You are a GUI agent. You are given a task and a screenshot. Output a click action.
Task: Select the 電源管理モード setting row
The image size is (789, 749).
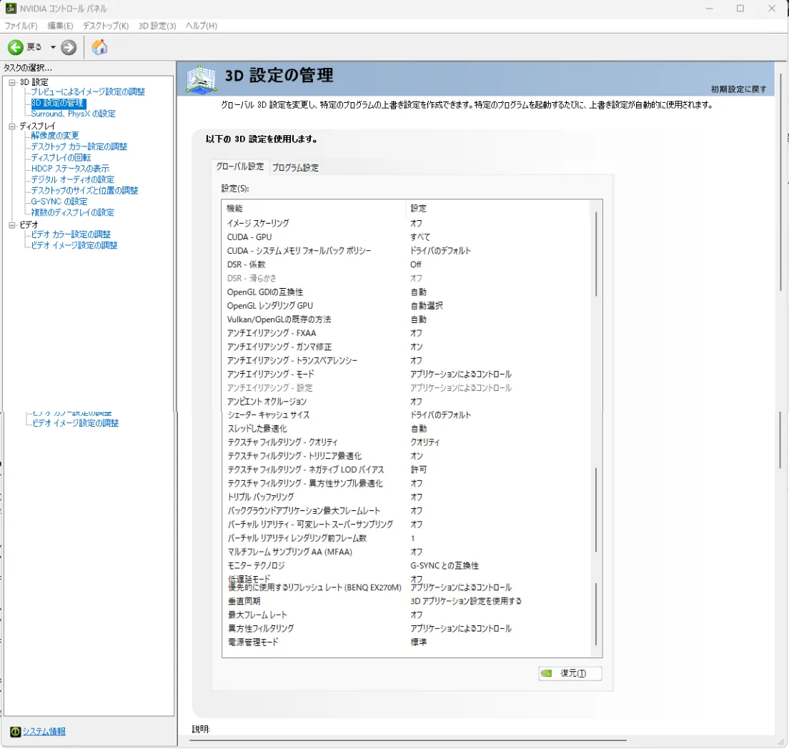(253, 642)
